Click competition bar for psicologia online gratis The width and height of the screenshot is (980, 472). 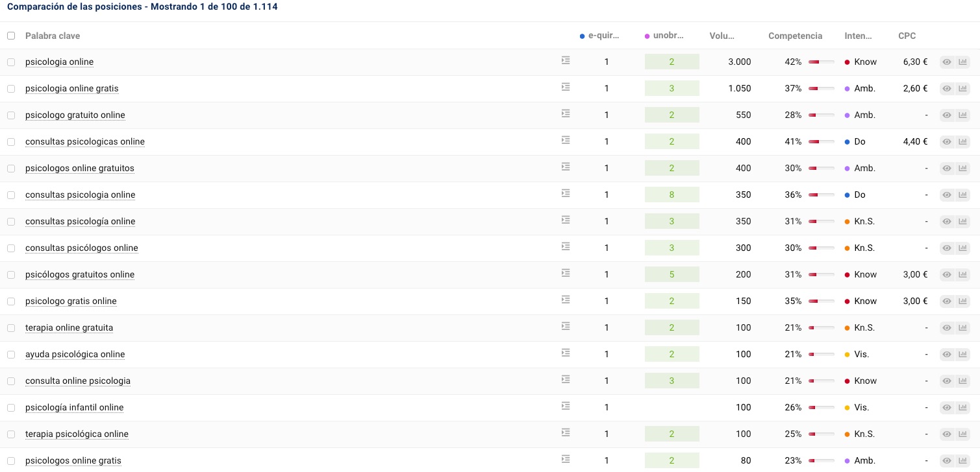point(821,89)
